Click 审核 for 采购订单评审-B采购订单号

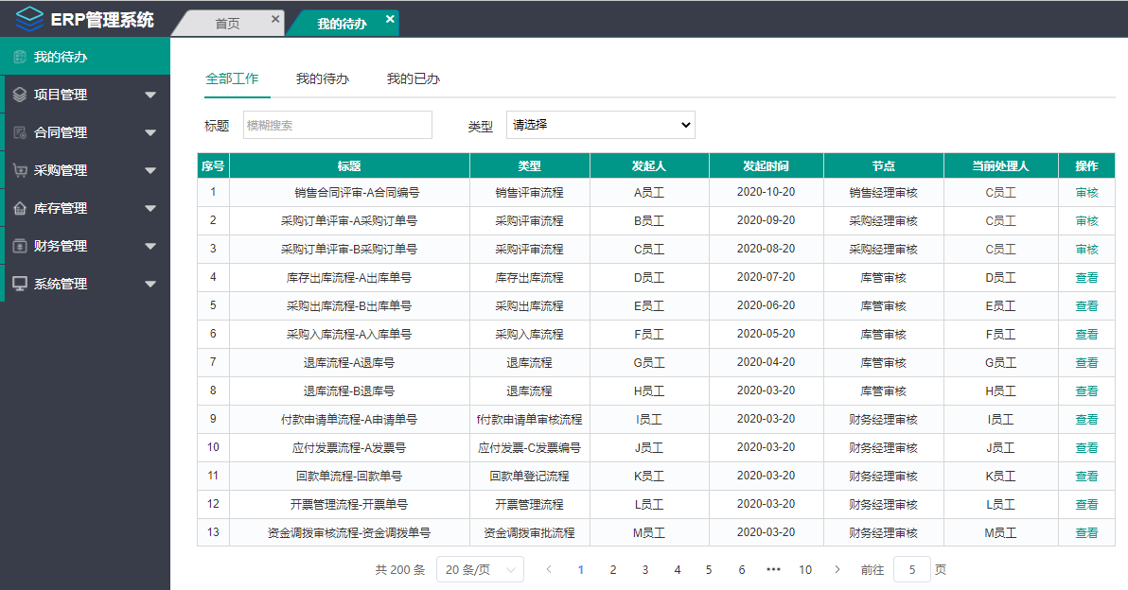point(1086,250)
